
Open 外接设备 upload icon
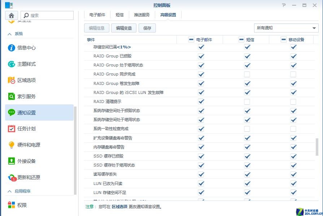click(12, 161)
